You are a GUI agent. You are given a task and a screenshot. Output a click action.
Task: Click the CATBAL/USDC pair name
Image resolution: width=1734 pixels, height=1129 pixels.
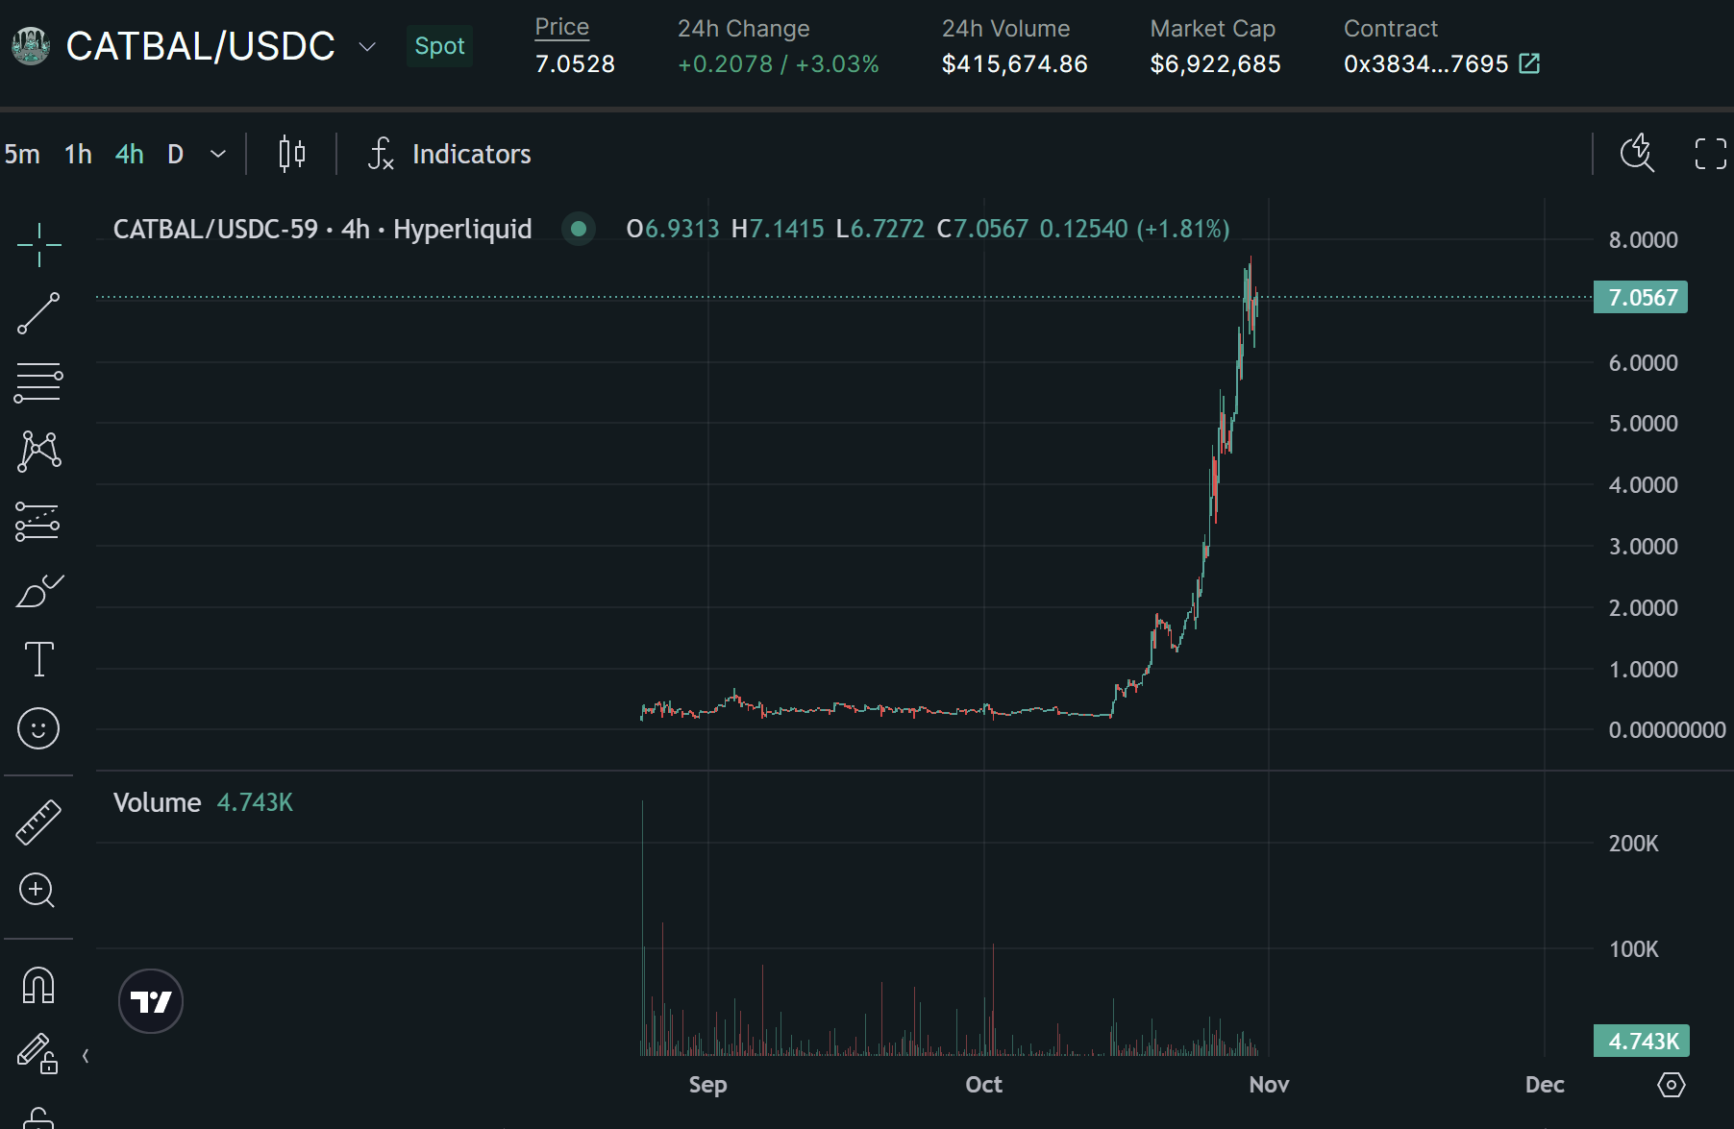[x=201, y=46]
